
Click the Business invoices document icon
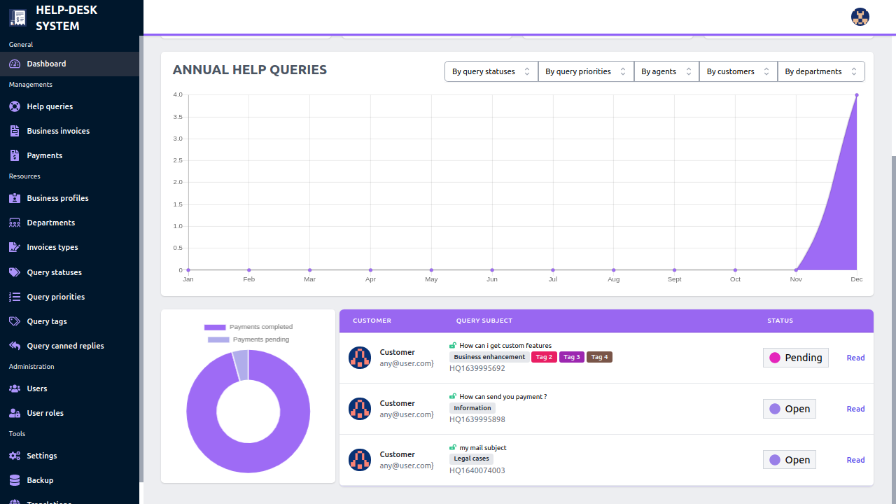click(x=14, y=131)
